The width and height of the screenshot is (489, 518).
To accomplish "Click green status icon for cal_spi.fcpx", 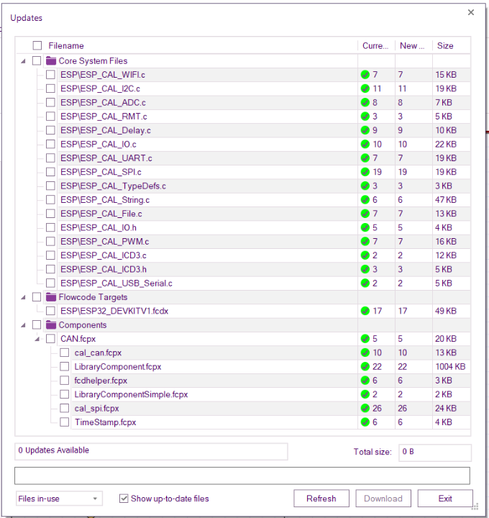I will (x=365, y=409).
